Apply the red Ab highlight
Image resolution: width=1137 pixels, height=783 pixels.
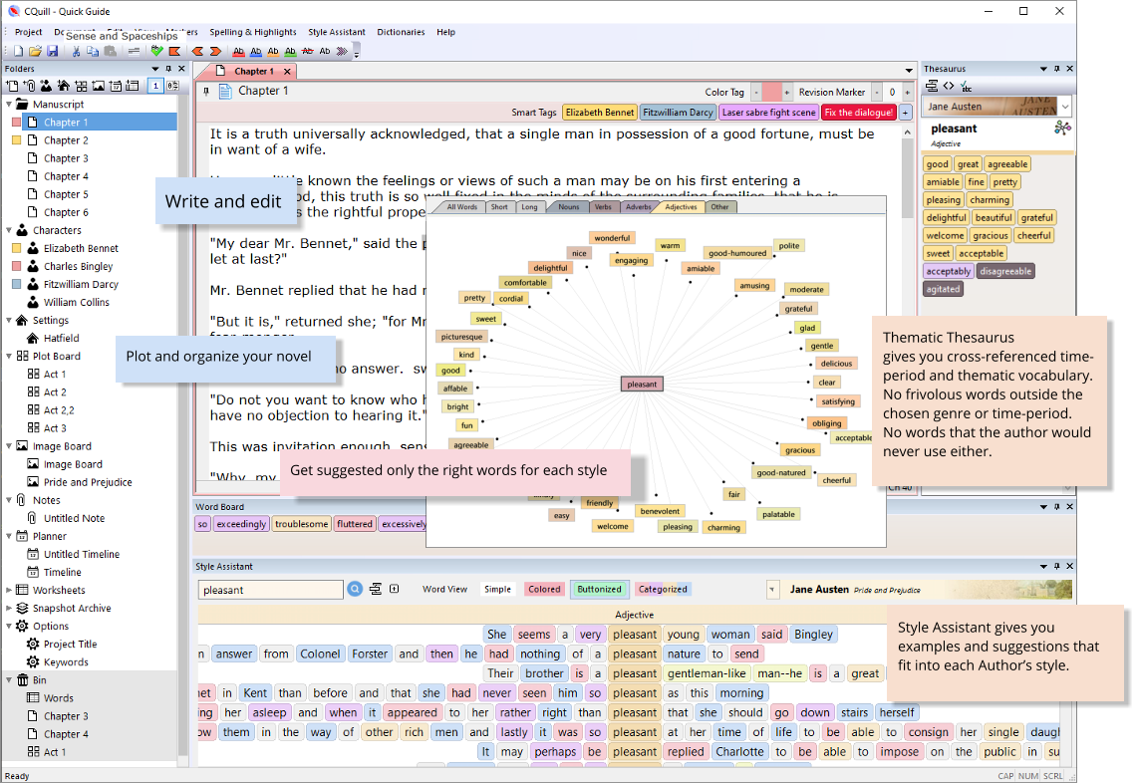pyautogui.click(x=238, y=52)
